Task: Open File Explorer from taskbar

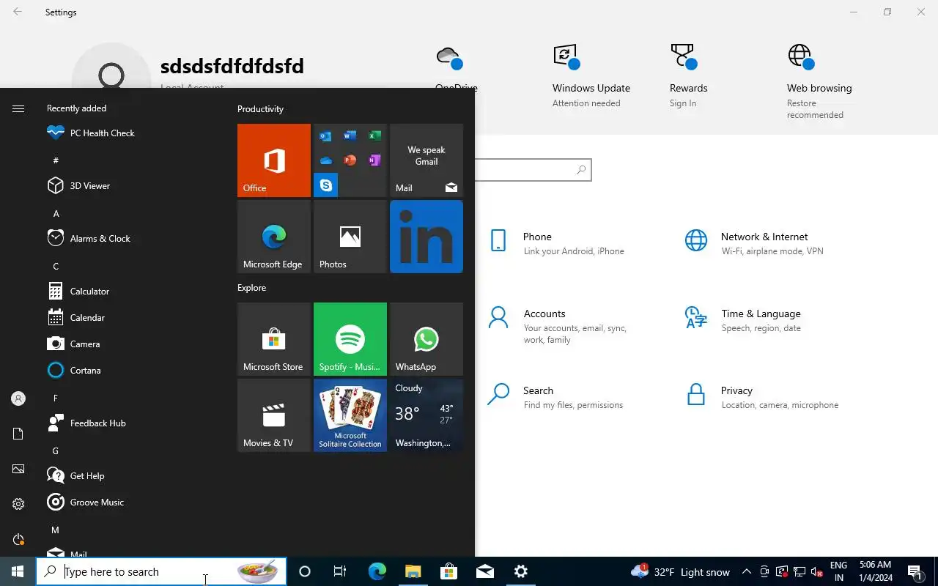Action: 413,571
